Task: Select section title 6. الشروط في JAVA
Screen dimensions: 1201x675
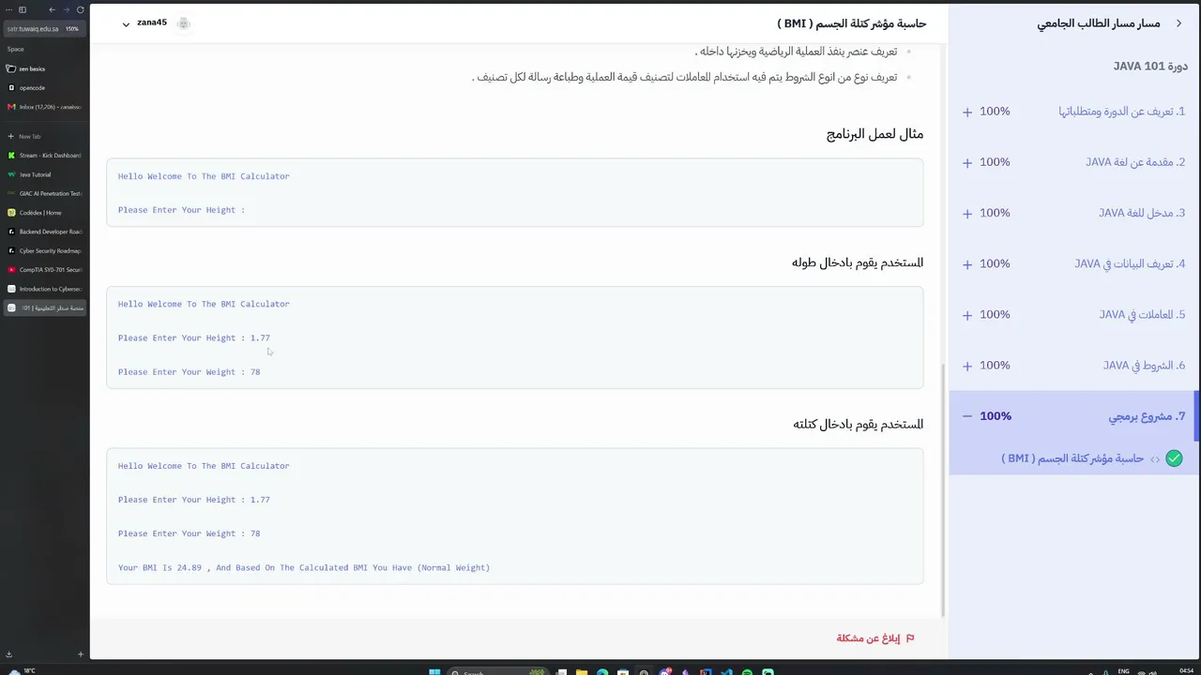Action: tap(1145, 366)
